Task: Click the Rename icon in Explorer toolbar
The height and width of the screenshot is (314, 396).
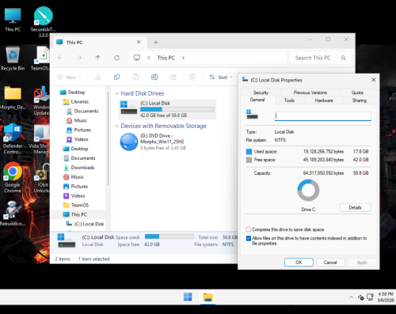Action: pos(154,77)
